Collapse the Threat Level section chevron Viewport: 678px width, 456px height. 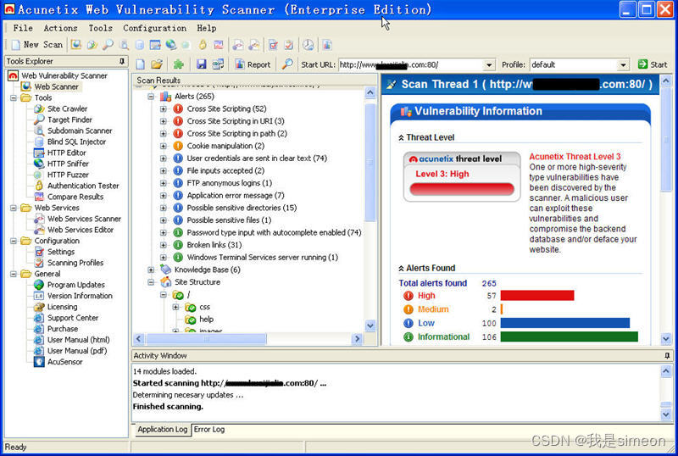tap(401, 137)
